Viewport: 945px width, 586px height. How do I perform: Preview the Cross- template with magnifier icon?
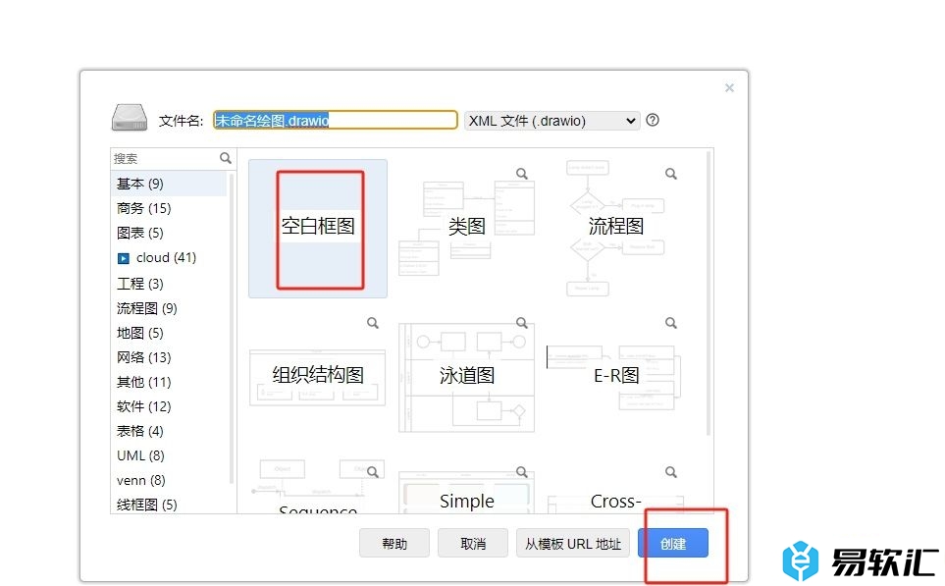coord(671,472)
